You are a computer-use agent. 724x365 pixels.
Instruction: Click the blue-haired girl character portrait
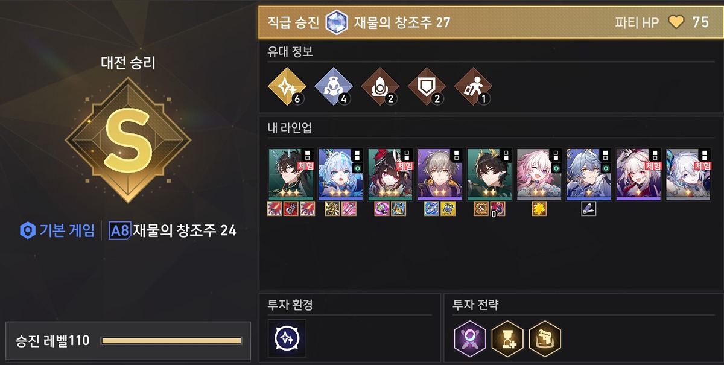point(341,174)
